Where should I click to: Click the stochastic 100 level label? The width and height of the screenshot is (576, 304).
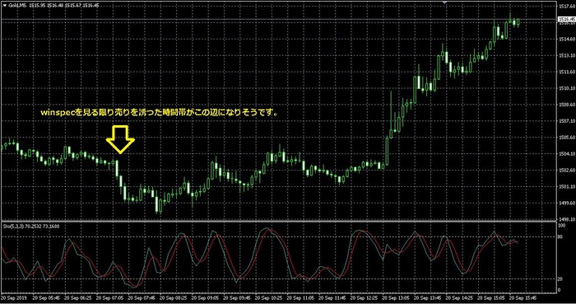pos(562,226)
